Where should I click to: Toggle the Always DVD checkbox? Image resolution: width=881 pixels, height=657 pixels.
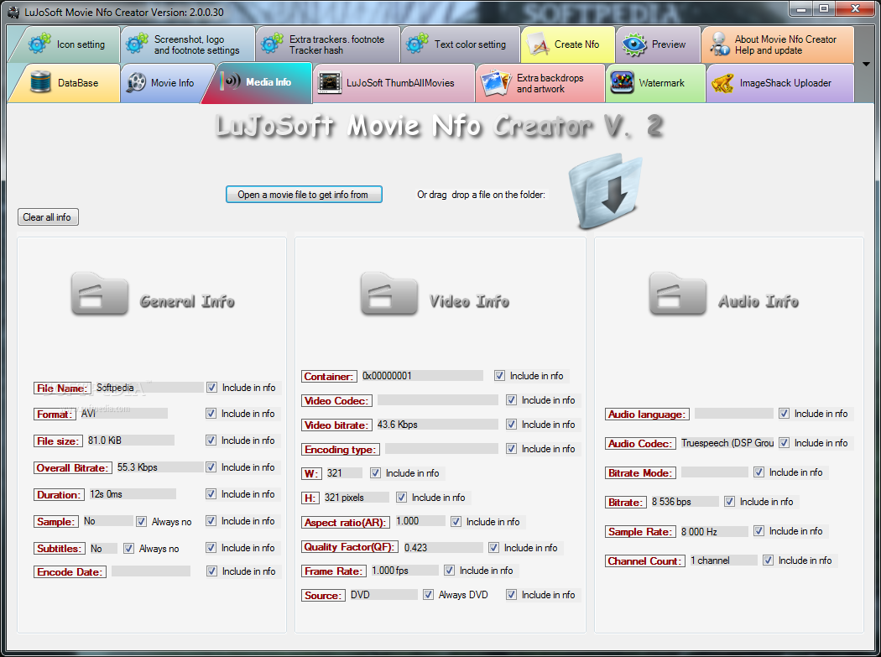[x=428, y=595]
